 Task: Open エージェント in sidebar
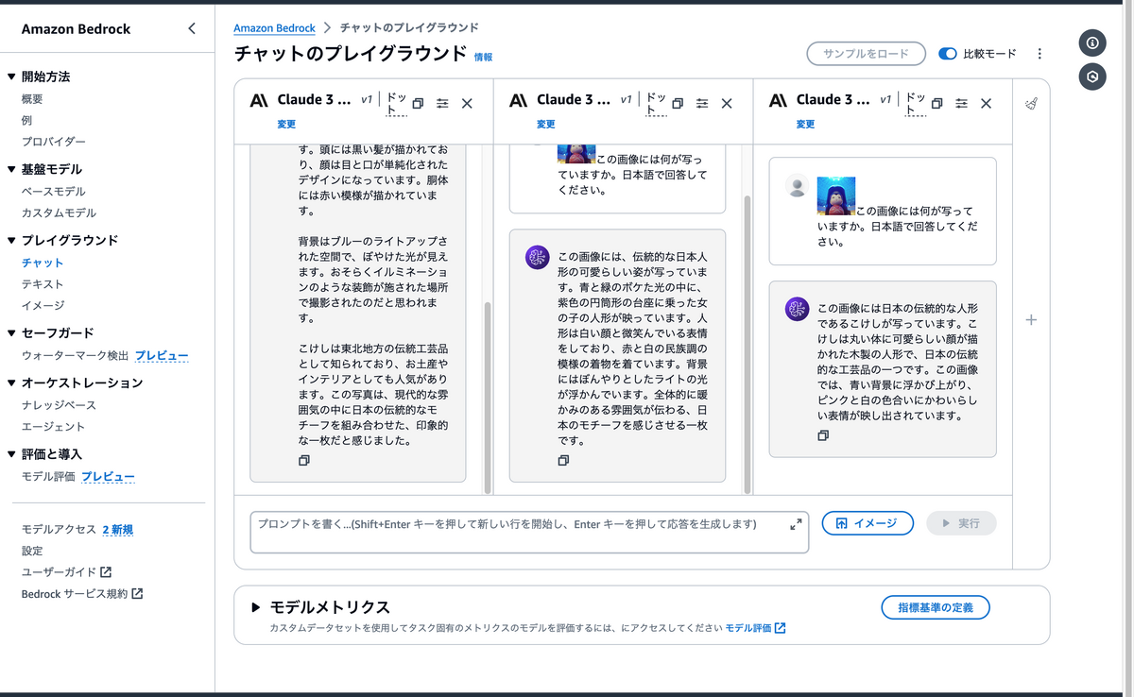point(53,427)
